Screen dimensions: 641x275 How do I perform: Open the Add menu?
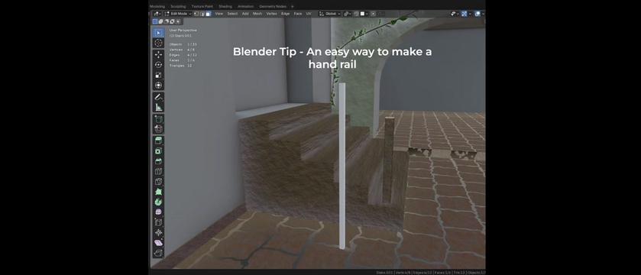pyautogui.click(x=245, y=14)
